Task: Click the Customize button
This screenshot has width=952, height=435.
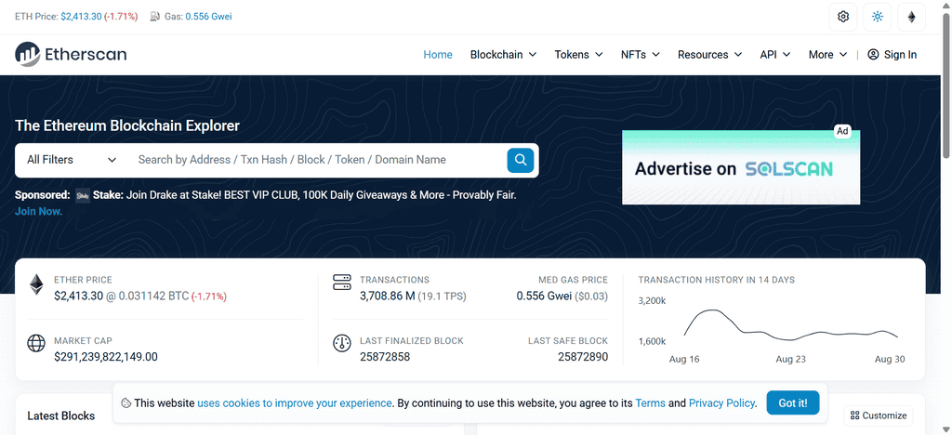Action: click(x=879, y=415)
